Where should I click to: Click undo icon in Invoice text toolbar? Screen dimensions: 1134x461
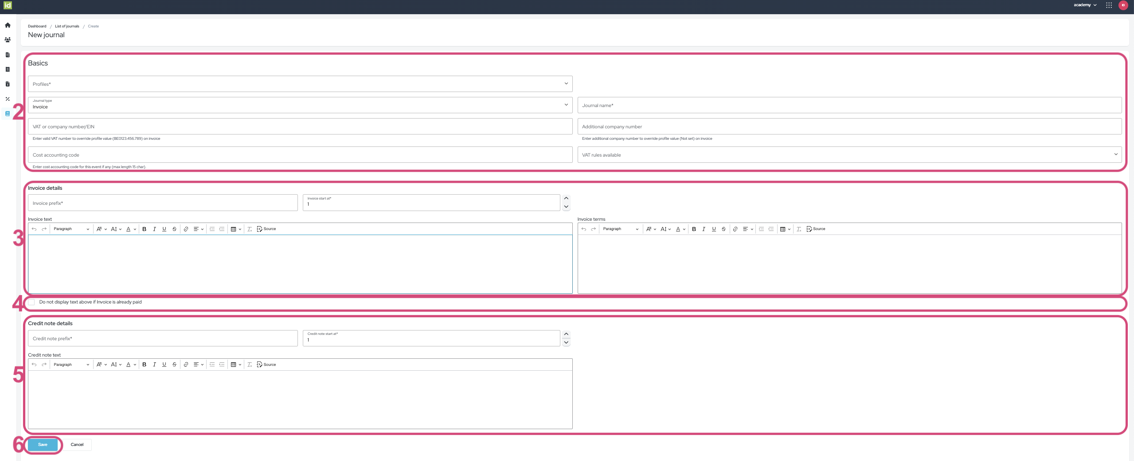(34, 229)
